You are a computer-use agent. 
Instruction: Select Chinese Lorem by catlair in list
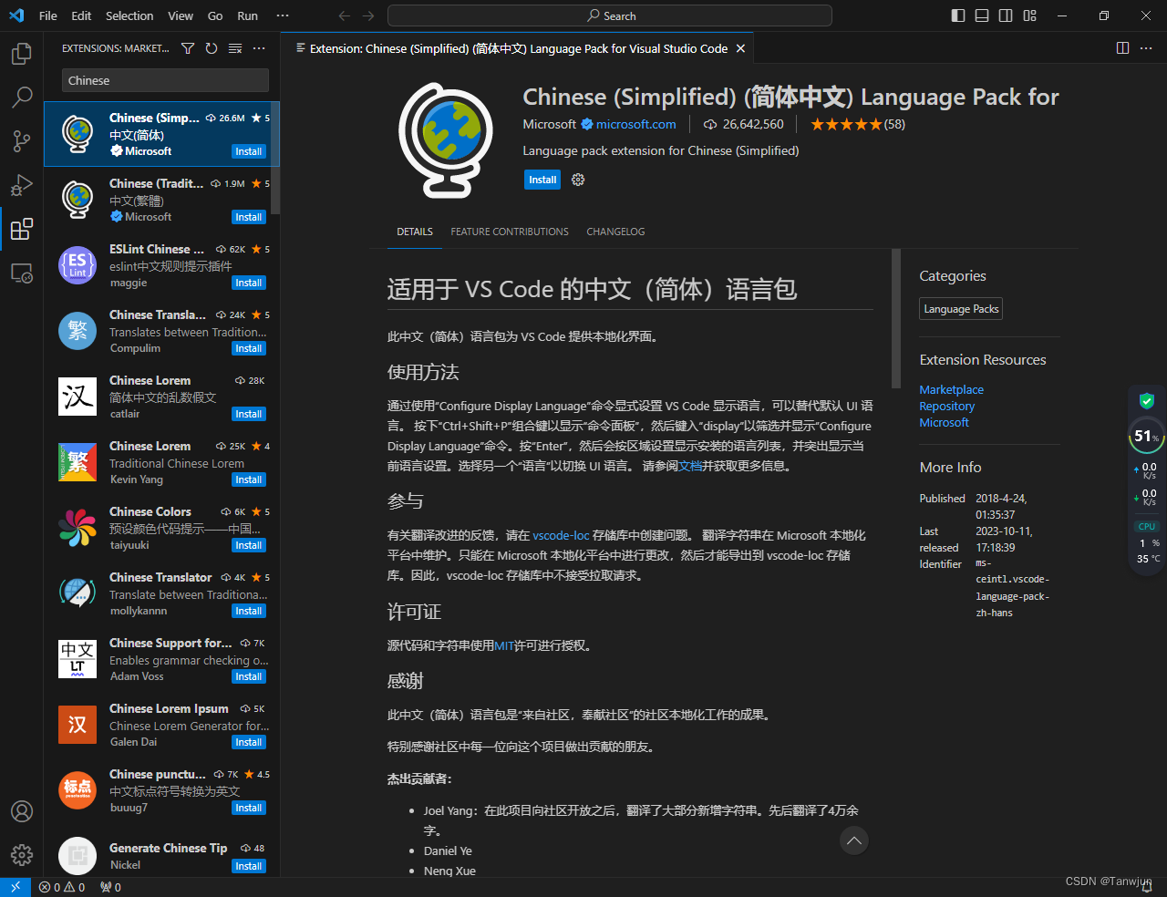(161, 397)
